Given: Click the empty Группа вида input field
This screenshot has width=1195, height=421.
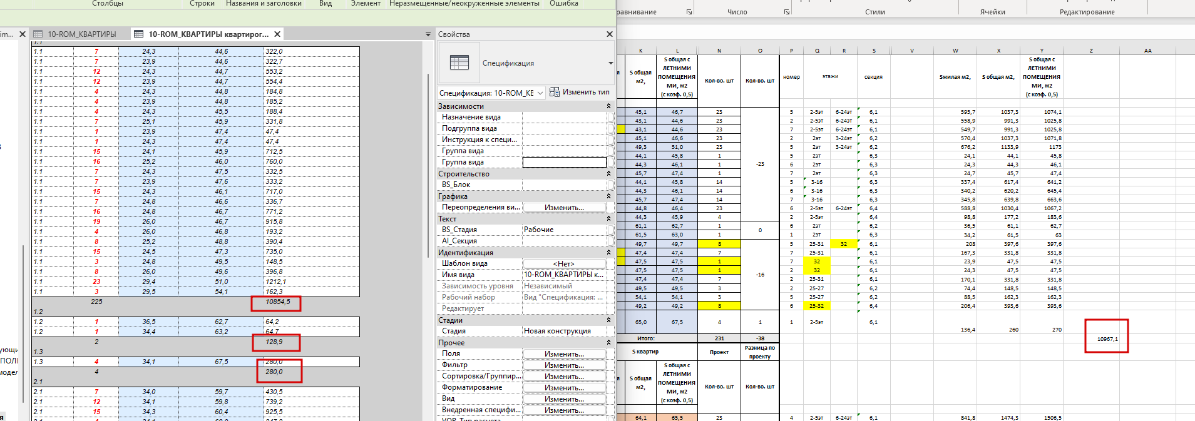Looking at the screenshot, I should [564, 162].
